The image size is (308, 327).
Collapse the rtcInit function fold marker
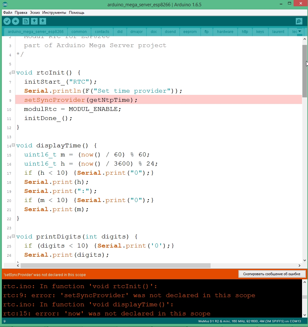pos(13,72)
